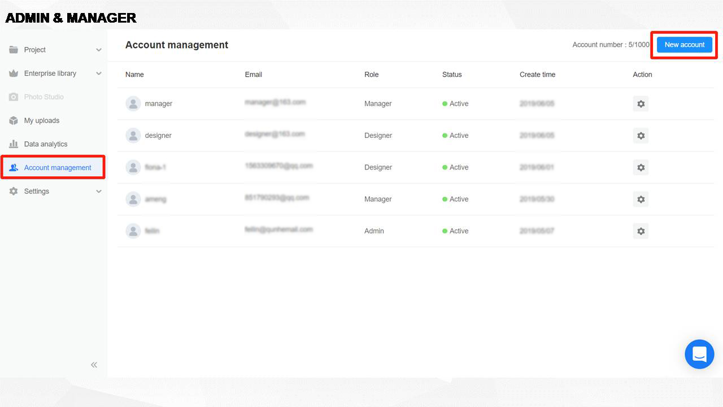Image resolution: width=723 pixels, height=407 pixels.
Task: Select the name "ameng" in the table
Action: pos(155,199)
